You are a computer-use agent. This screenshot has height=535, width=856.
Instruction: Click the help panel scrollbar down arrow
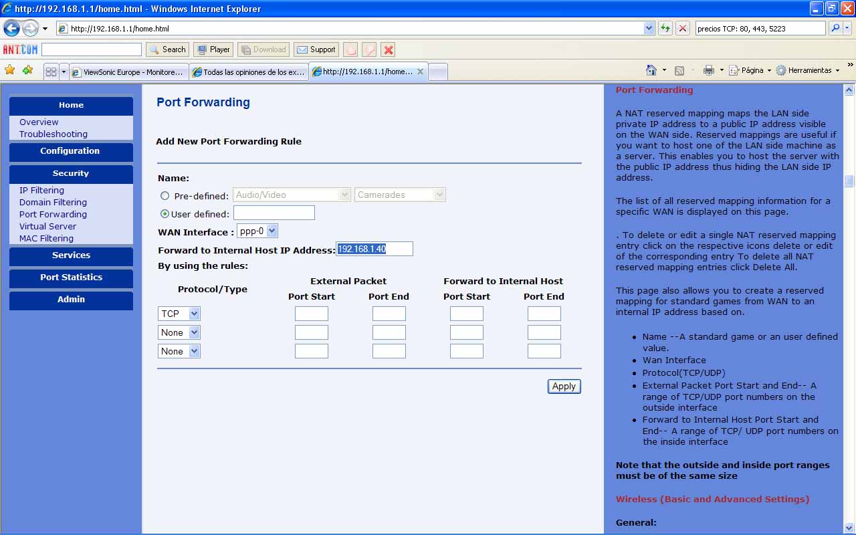(x=849, y=528)
